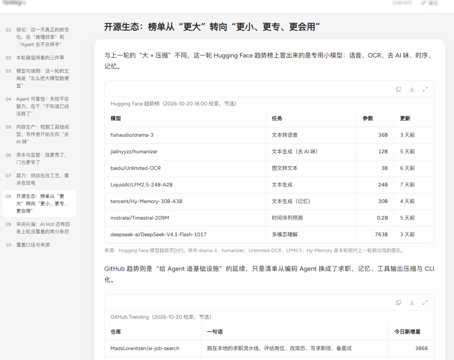Screen dimensions: 454x360
Task: Select active outline item 08 开源生态
Action: coord(39,203)
